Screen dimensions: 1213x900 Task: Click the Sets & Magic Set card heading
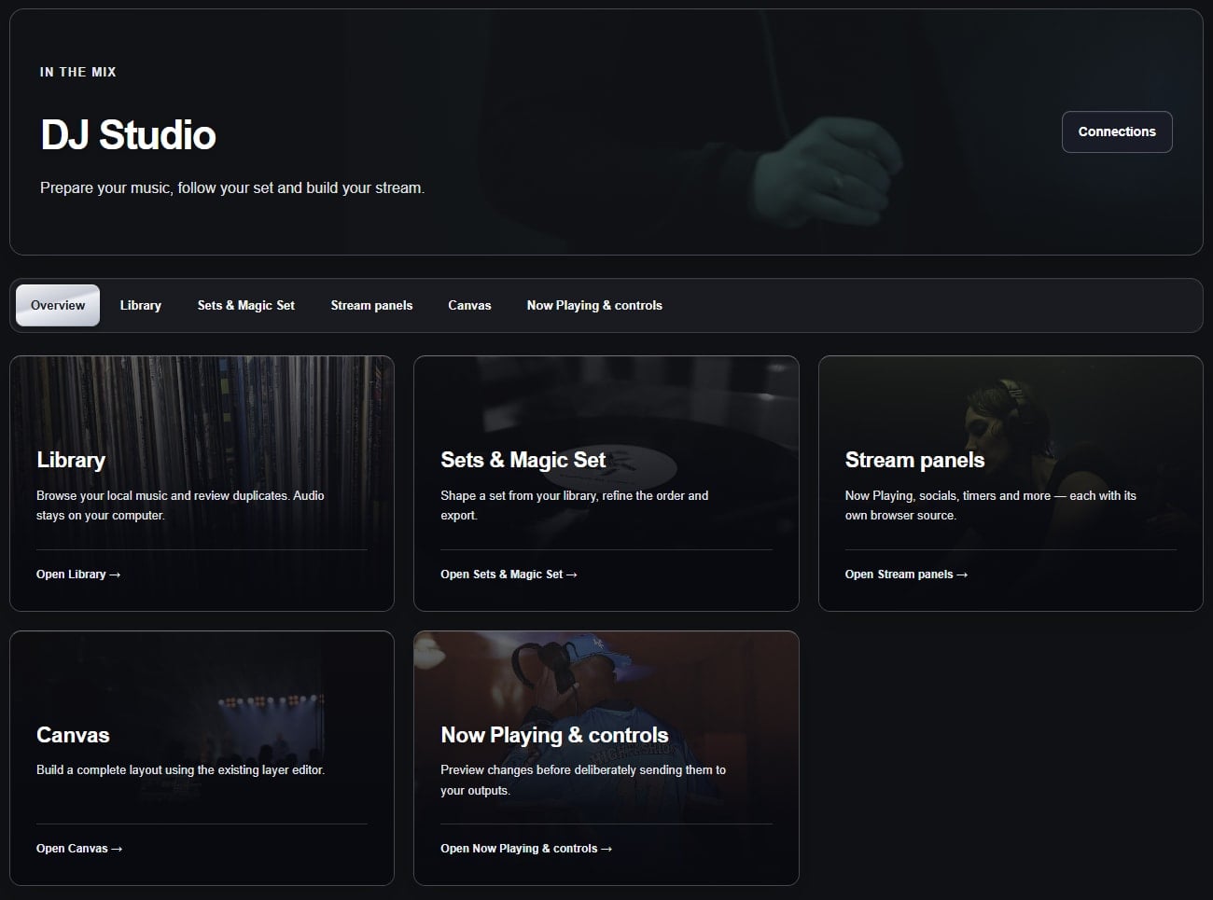click(x=523, y=460)
